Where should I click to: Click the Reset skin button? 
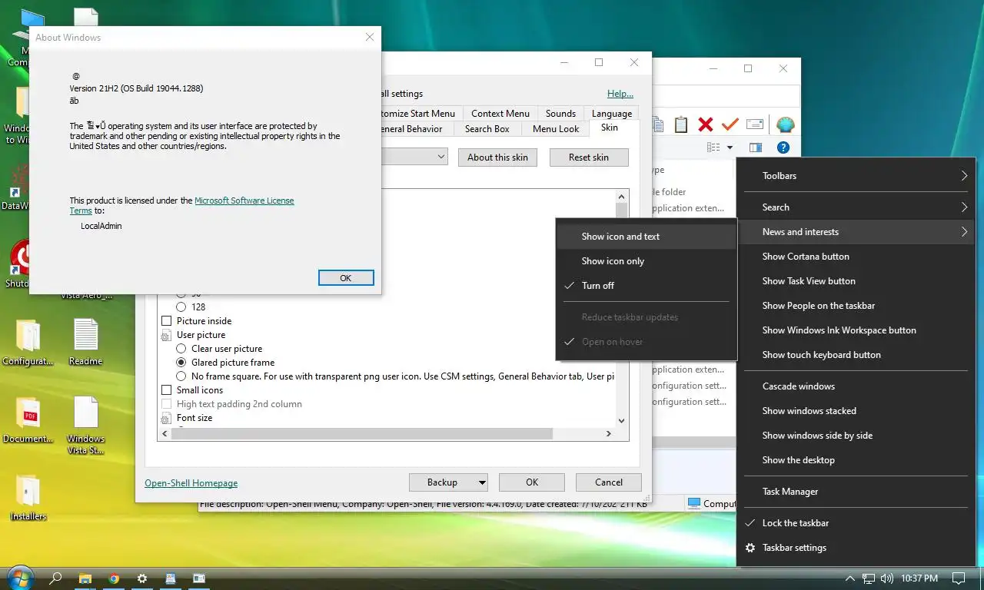(589, 157)
